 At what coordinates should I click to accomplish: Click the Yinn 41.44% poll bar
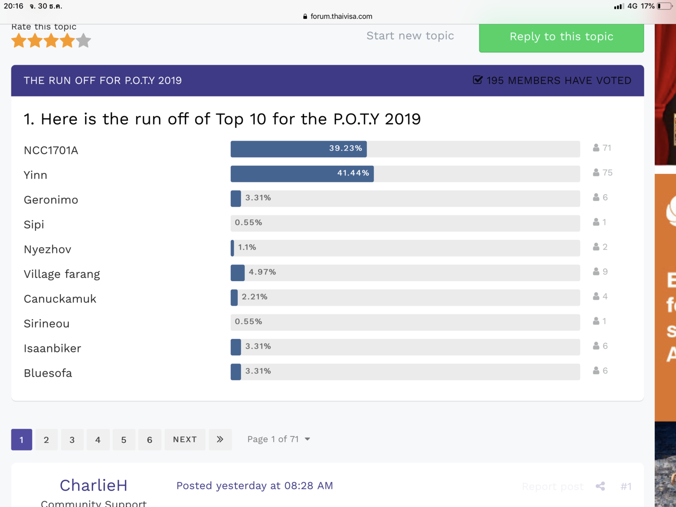click(x=302, y=173)
